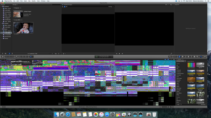Switch browser to filmstrip view
The height and width of the screenshot is (118, 211).
(x=10, y=54)
